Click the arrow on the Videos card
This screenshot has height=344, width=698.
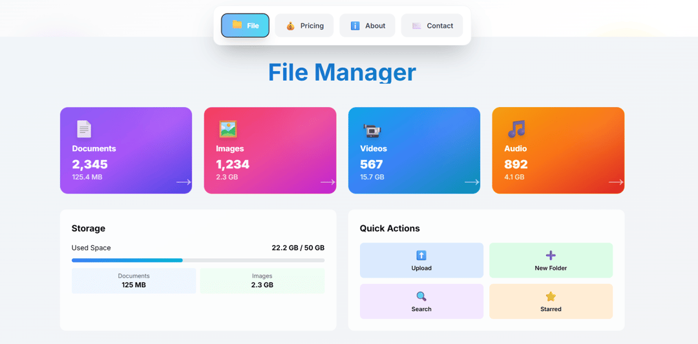(472, 182)
